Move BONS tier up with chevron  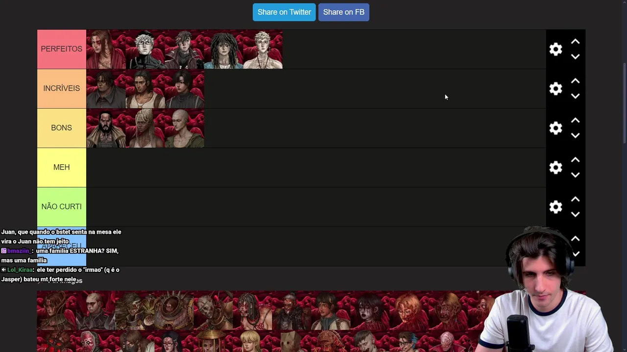[575, 121]
